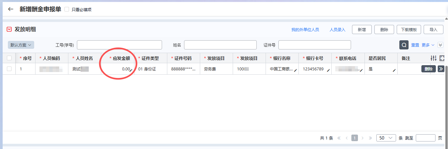Screen dimensions: 448x149
Task: Click the 工号(学号) input field
Action: [x=119, y=45]
